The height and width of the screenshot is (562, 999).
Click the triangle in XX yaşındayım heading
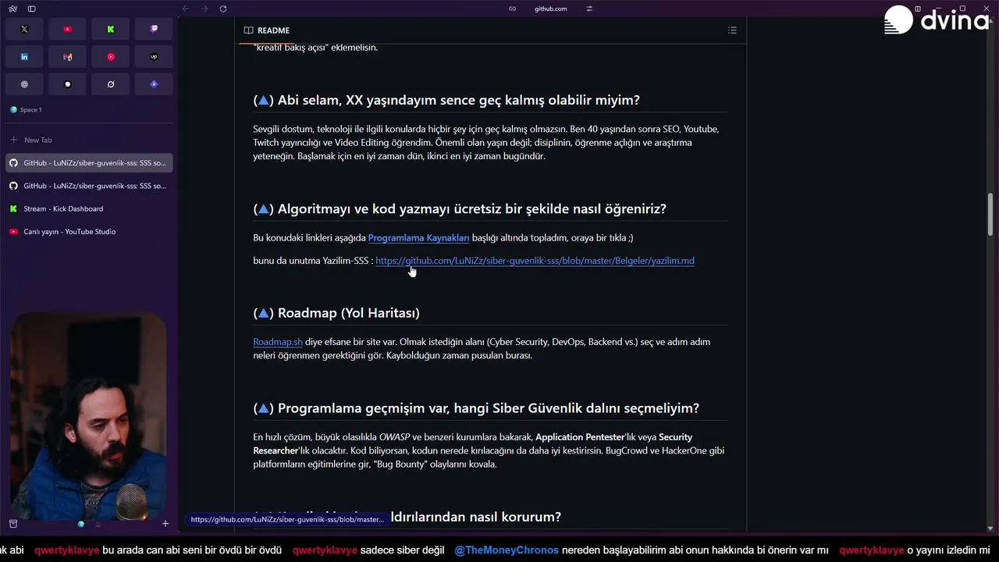coord(263,101)
